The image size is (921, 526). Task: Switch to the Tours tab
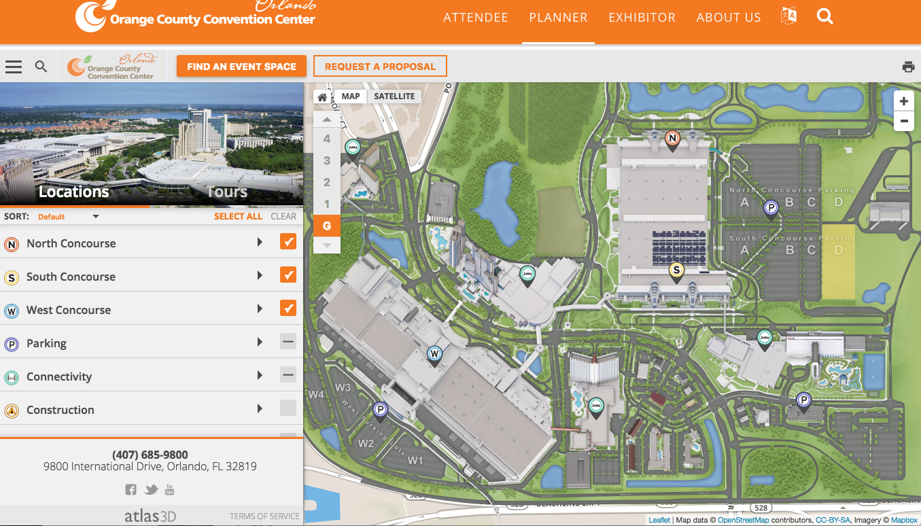[227, 192]
